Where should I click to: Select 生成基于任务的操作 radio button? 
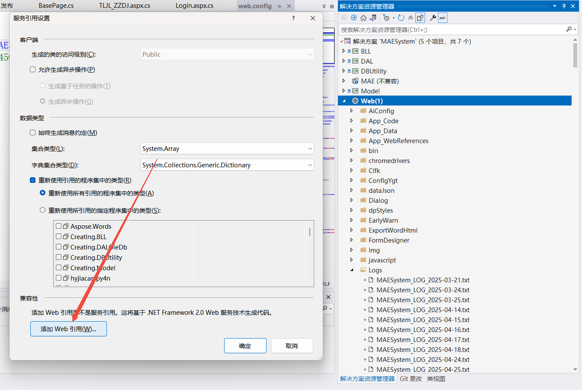click(42, 86)
